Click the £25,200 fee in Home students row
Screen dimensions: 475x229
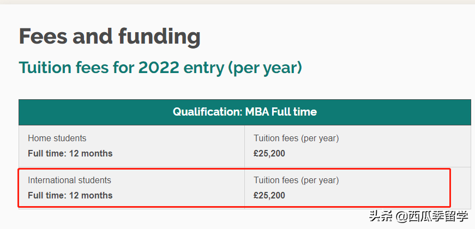coord(269,153)
